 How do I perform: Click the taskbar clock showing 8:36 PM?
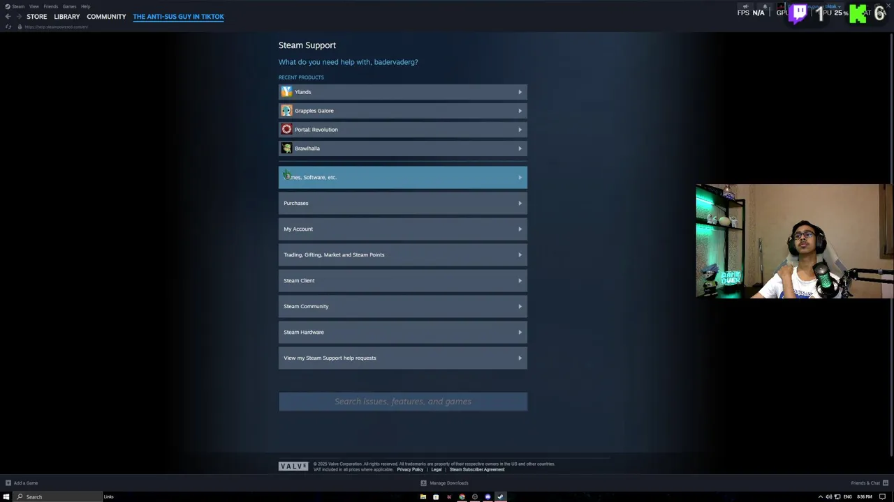(865, 496)
